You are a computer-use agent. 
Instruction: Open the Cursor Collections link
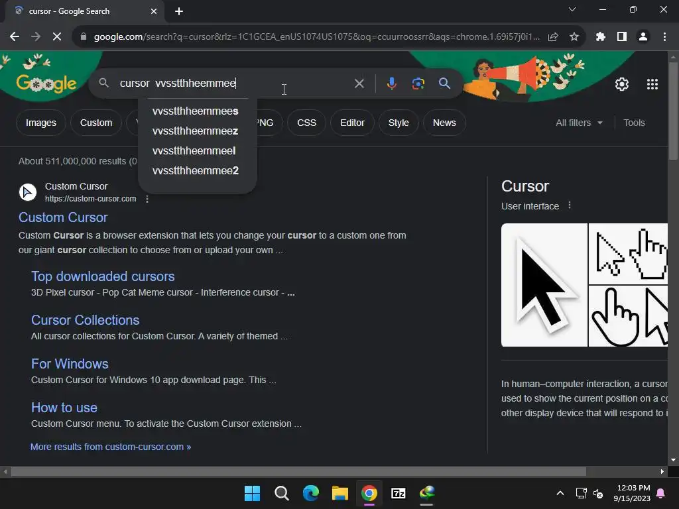click(86, 320)
